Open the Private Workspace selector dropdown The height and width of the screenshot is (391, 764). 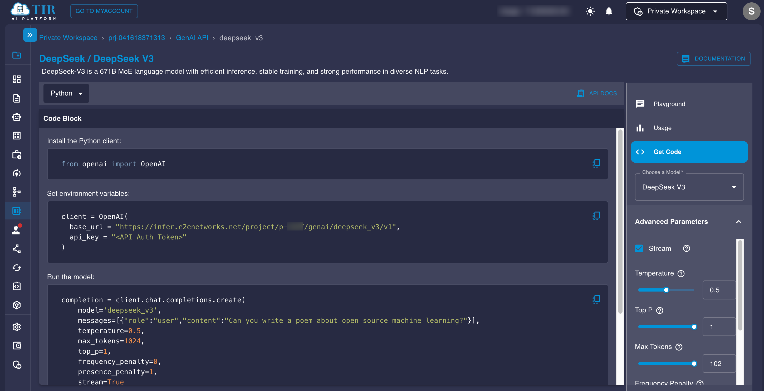[x=676, y=11]
